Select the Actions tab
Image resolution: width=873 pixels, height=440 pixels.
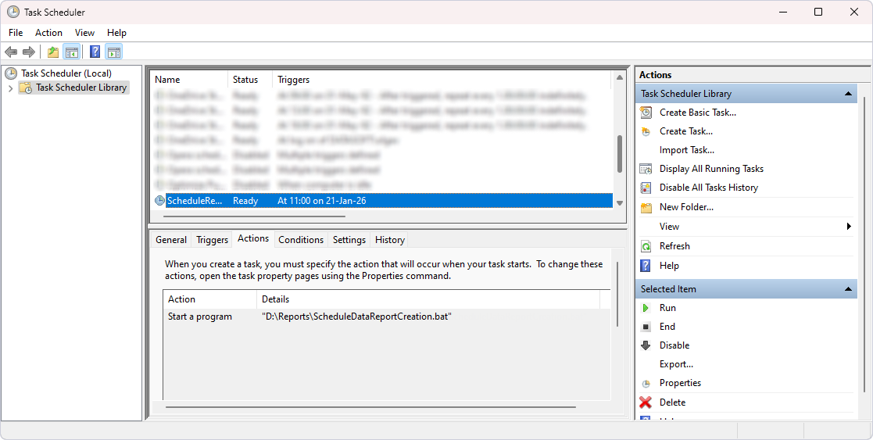pos(253,238)
